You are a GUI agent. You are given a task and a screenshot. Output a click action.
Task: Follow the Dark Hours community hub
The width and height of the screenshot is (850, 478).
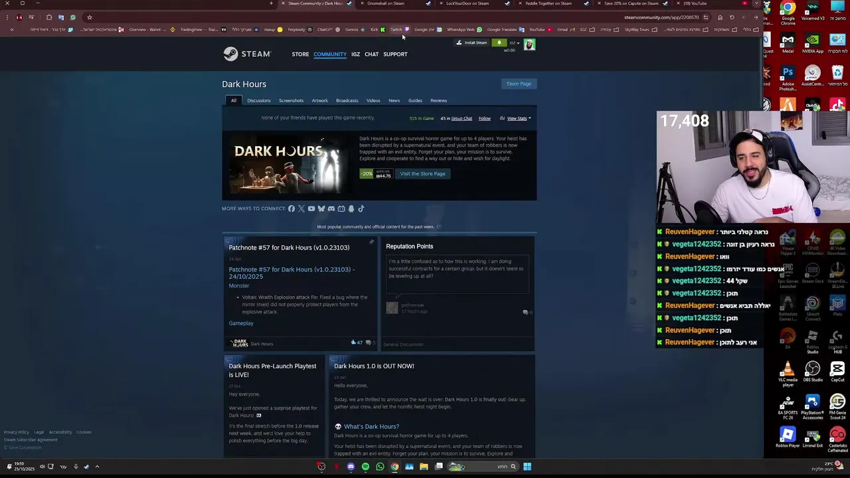pos(485,118)
